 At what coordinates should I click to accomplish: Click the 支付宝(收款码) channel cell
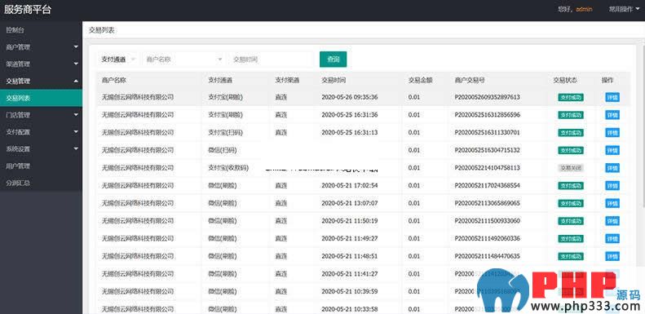228,168
